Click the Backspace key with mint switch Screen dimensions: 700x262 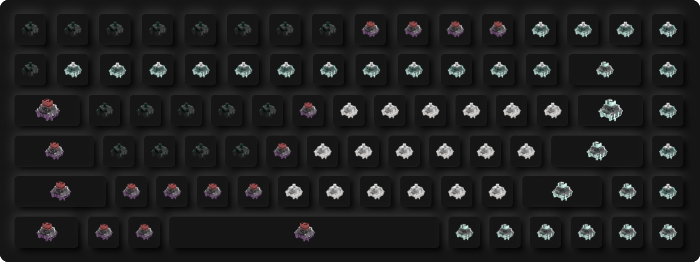604,70
